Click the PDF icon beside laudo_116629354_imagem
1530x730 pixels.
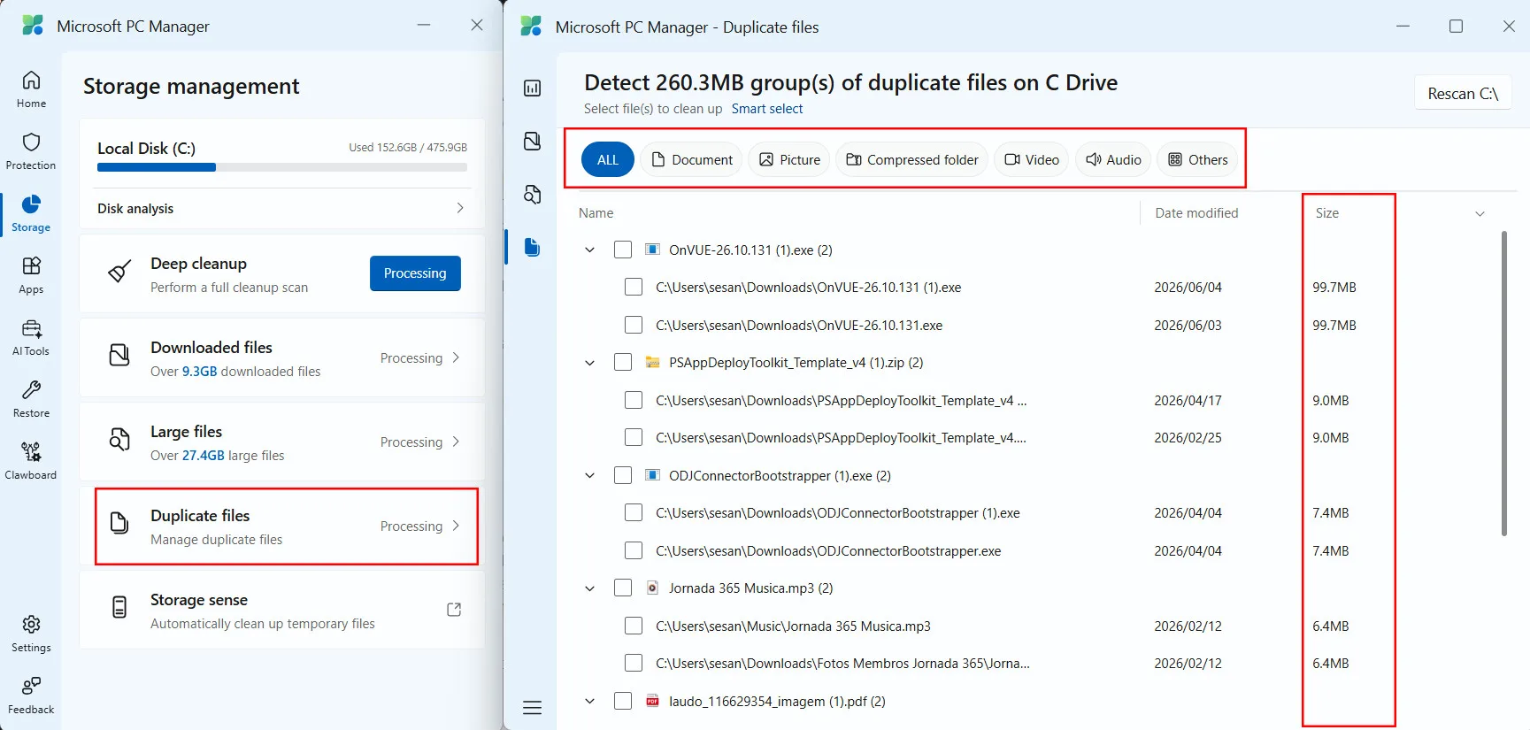click(652, 701)
